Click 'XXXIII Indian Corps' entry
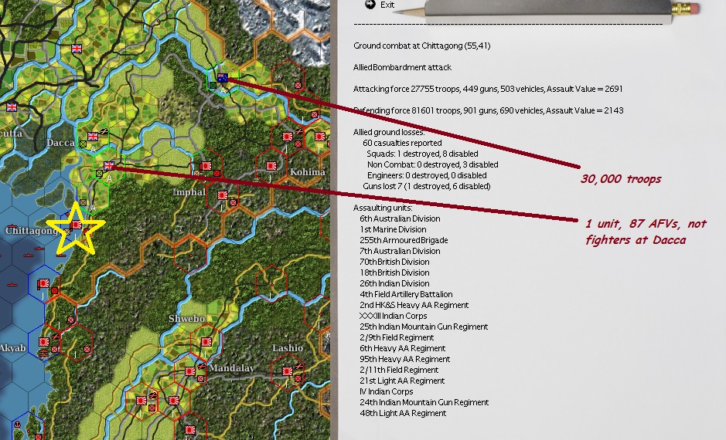This screenshot has height=440, width=726. coord(393,316)
